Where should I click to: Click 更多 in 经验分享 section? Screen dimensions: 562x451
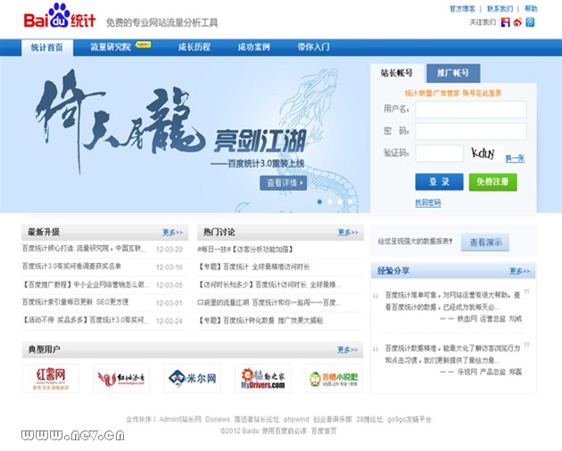(x=520, y=271)
